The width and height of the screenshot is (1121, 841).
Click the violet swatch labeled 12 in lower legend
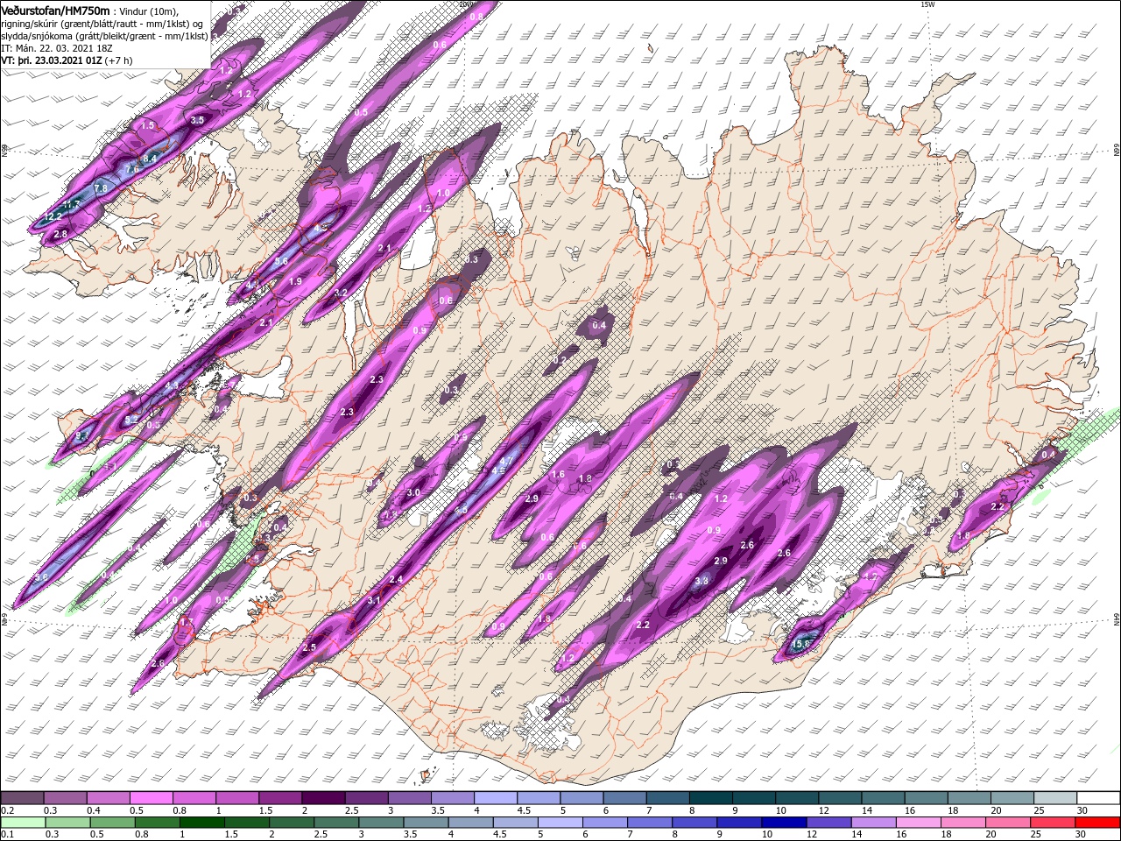(829, 823)
